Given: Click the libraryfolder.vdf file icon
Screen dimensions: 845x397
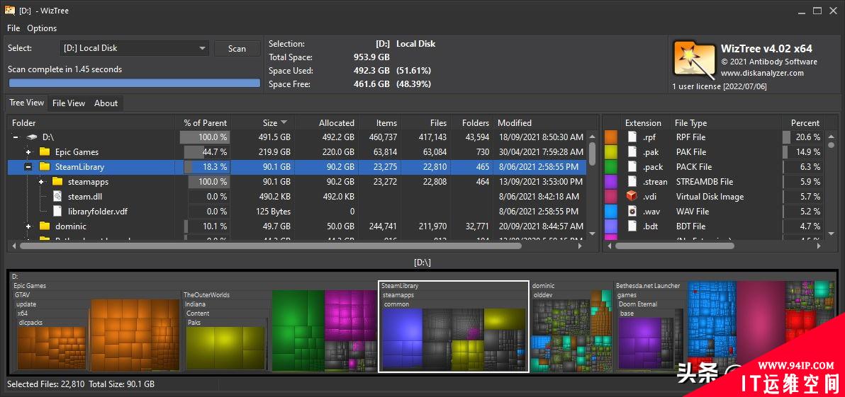Looking at the screenshot, I should point(57,212).
